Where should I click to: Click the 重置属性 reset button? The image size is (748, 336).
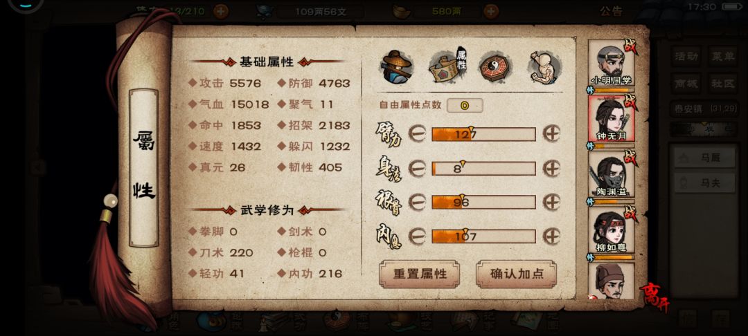[419, 274]
